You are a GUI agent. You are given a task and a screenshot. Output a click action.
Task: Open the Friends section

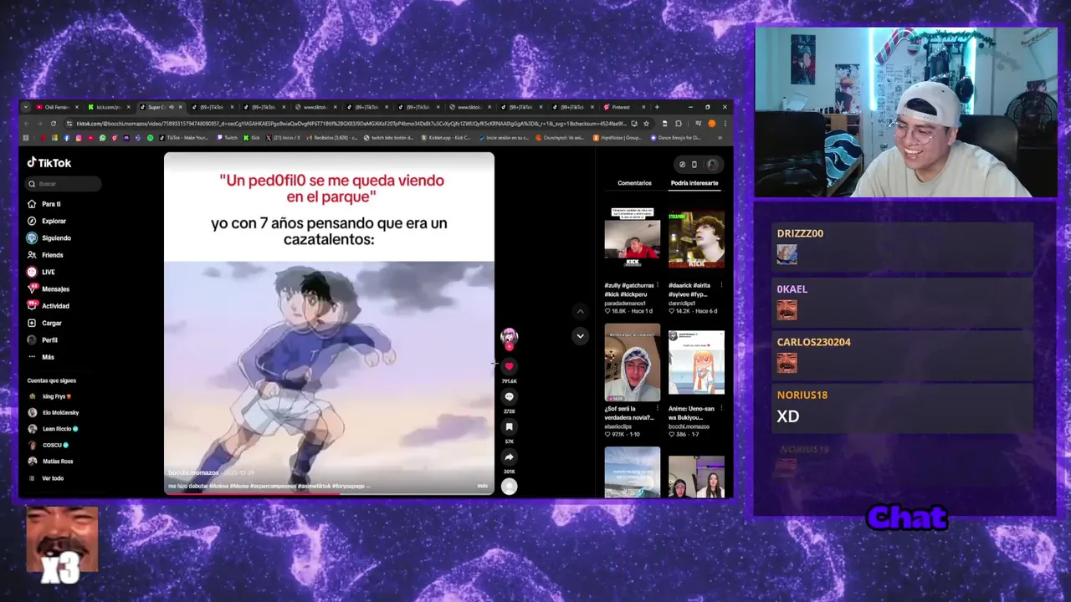click(45, 255)
